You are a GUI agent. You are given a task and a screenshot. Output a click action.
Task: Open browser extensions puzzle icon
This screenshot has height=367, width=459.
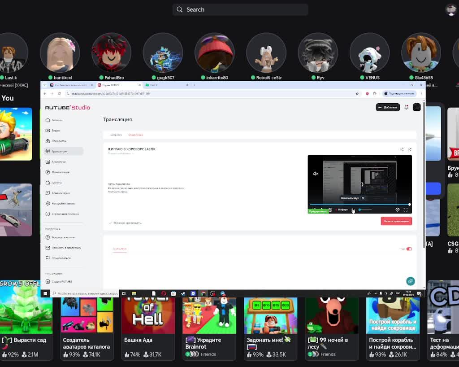coord(374,94)
